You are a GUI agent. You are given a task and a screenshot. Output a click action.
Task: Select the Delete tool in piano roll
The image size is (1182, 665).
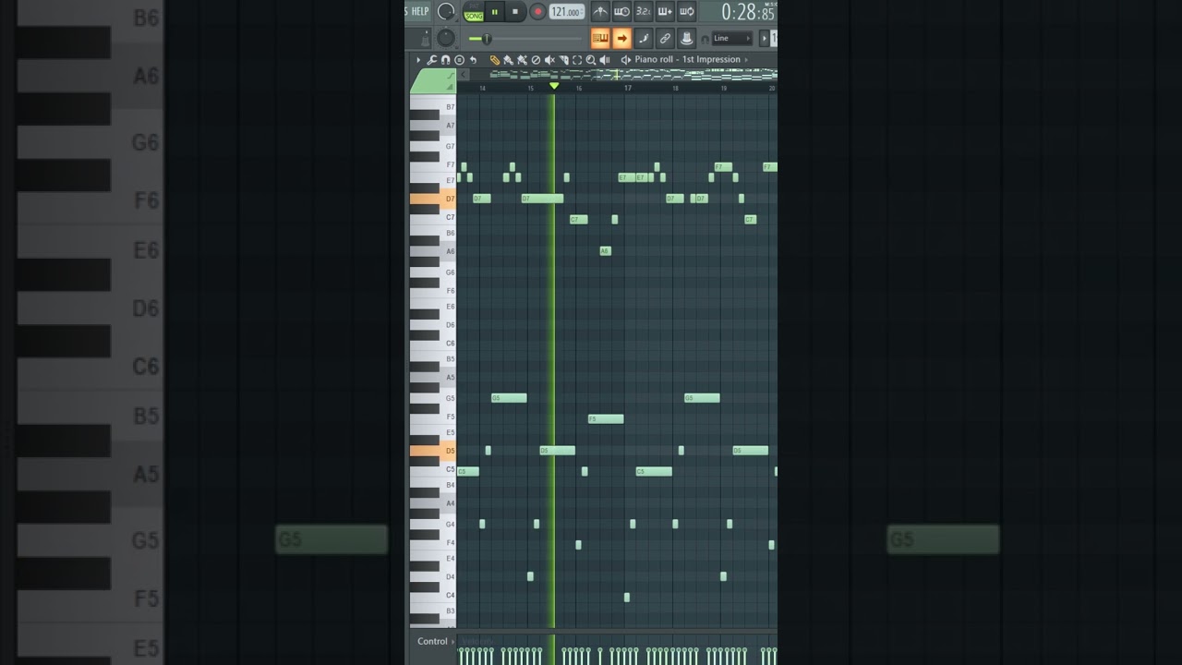(x=536, y=60)
